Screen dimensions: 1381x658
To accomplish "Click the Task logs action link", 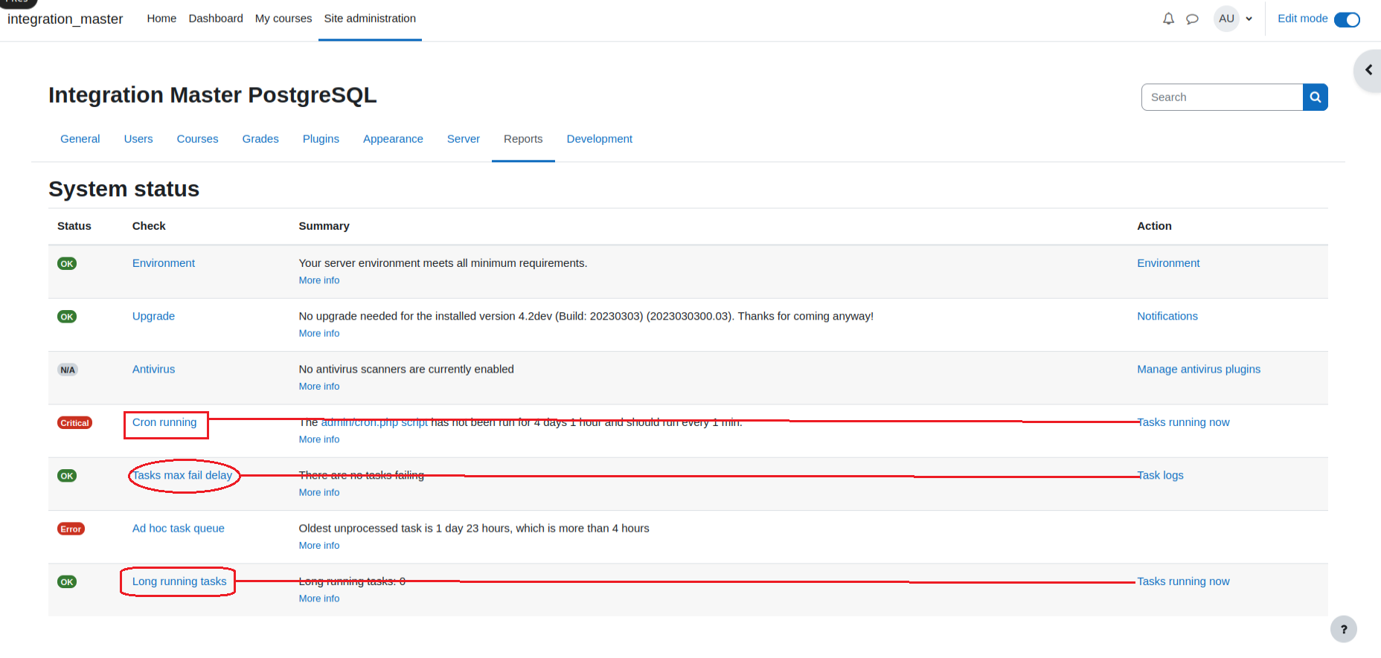I will tap(1160, 475).
